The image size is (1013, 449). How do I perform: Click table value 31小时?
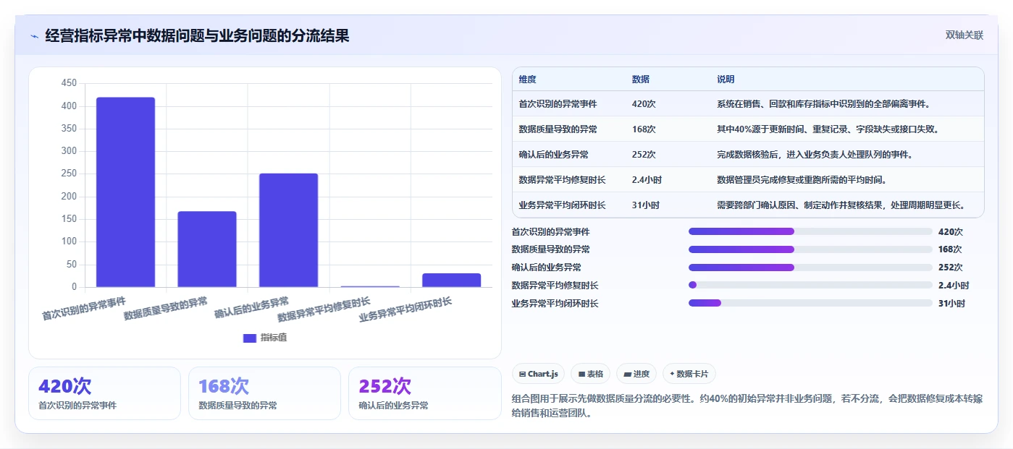pyautogui.click(x=646, y=205)
